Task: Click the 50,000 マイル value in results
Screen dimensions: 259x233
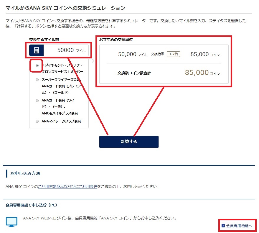Action: coord(132,54)
